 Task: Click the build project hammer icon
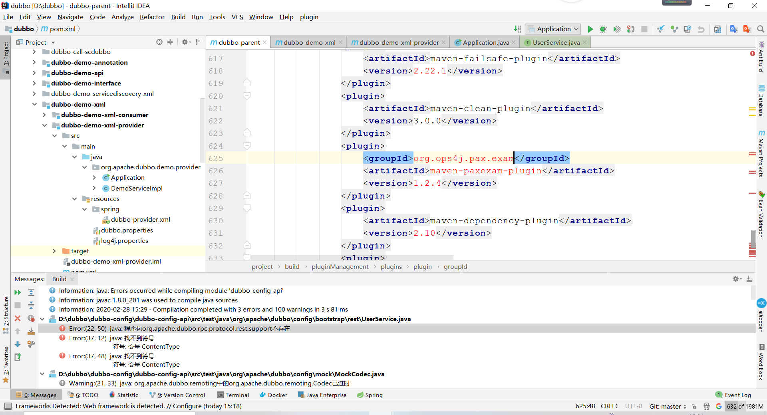click(x=517, y=29)
